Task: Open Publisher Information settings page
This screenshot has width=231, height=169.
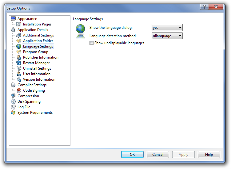Action: point(41,57)
